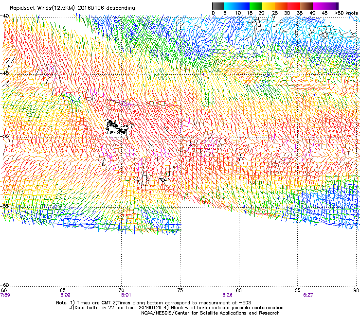Click the '75' longitude label
Image resolution: width=360 pixels, height=316 pixels.
(x=180, y=290)
